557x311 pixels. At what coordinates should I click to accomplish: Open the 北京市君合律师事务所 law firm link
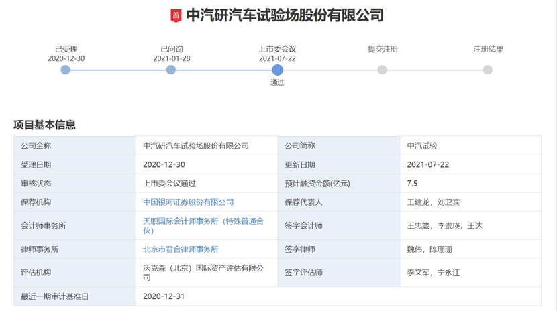point(181,249)
